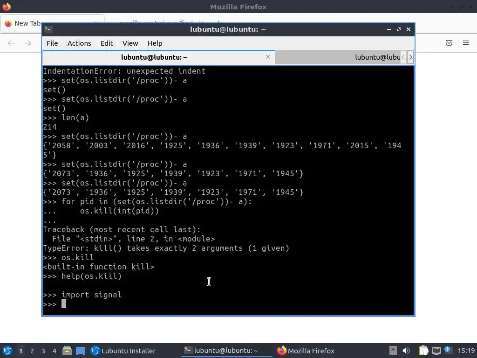The height and width of the screenshot is (358, 477).
Task: Open the terminal Help menu
Action: [x=155, y=43]
